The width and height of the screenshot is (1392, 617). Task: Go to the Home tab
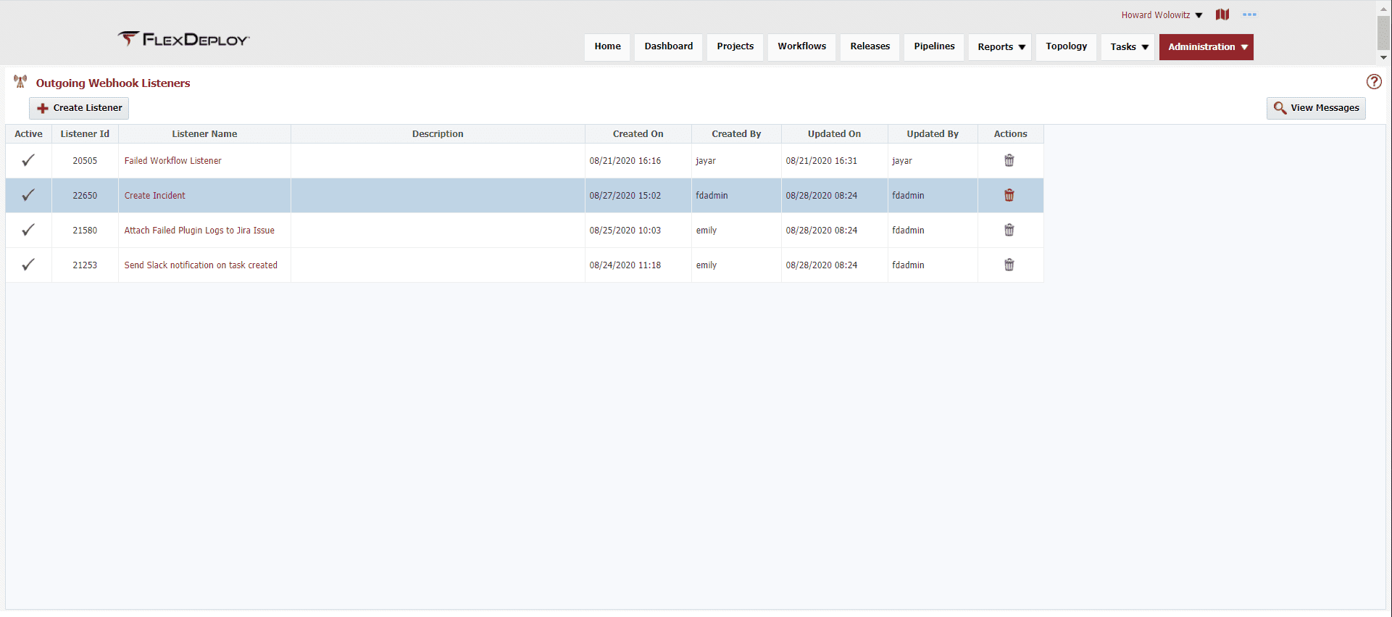607,47
